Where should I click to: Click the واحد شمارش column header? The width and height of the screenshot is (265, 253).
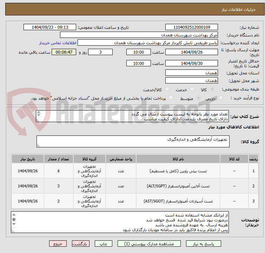pos(121,159)
